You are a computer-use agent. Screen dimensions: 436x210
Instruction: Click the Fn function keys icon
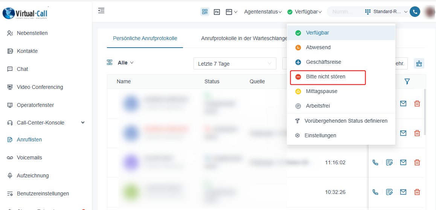pyautogui.click(x=217, y=12)
